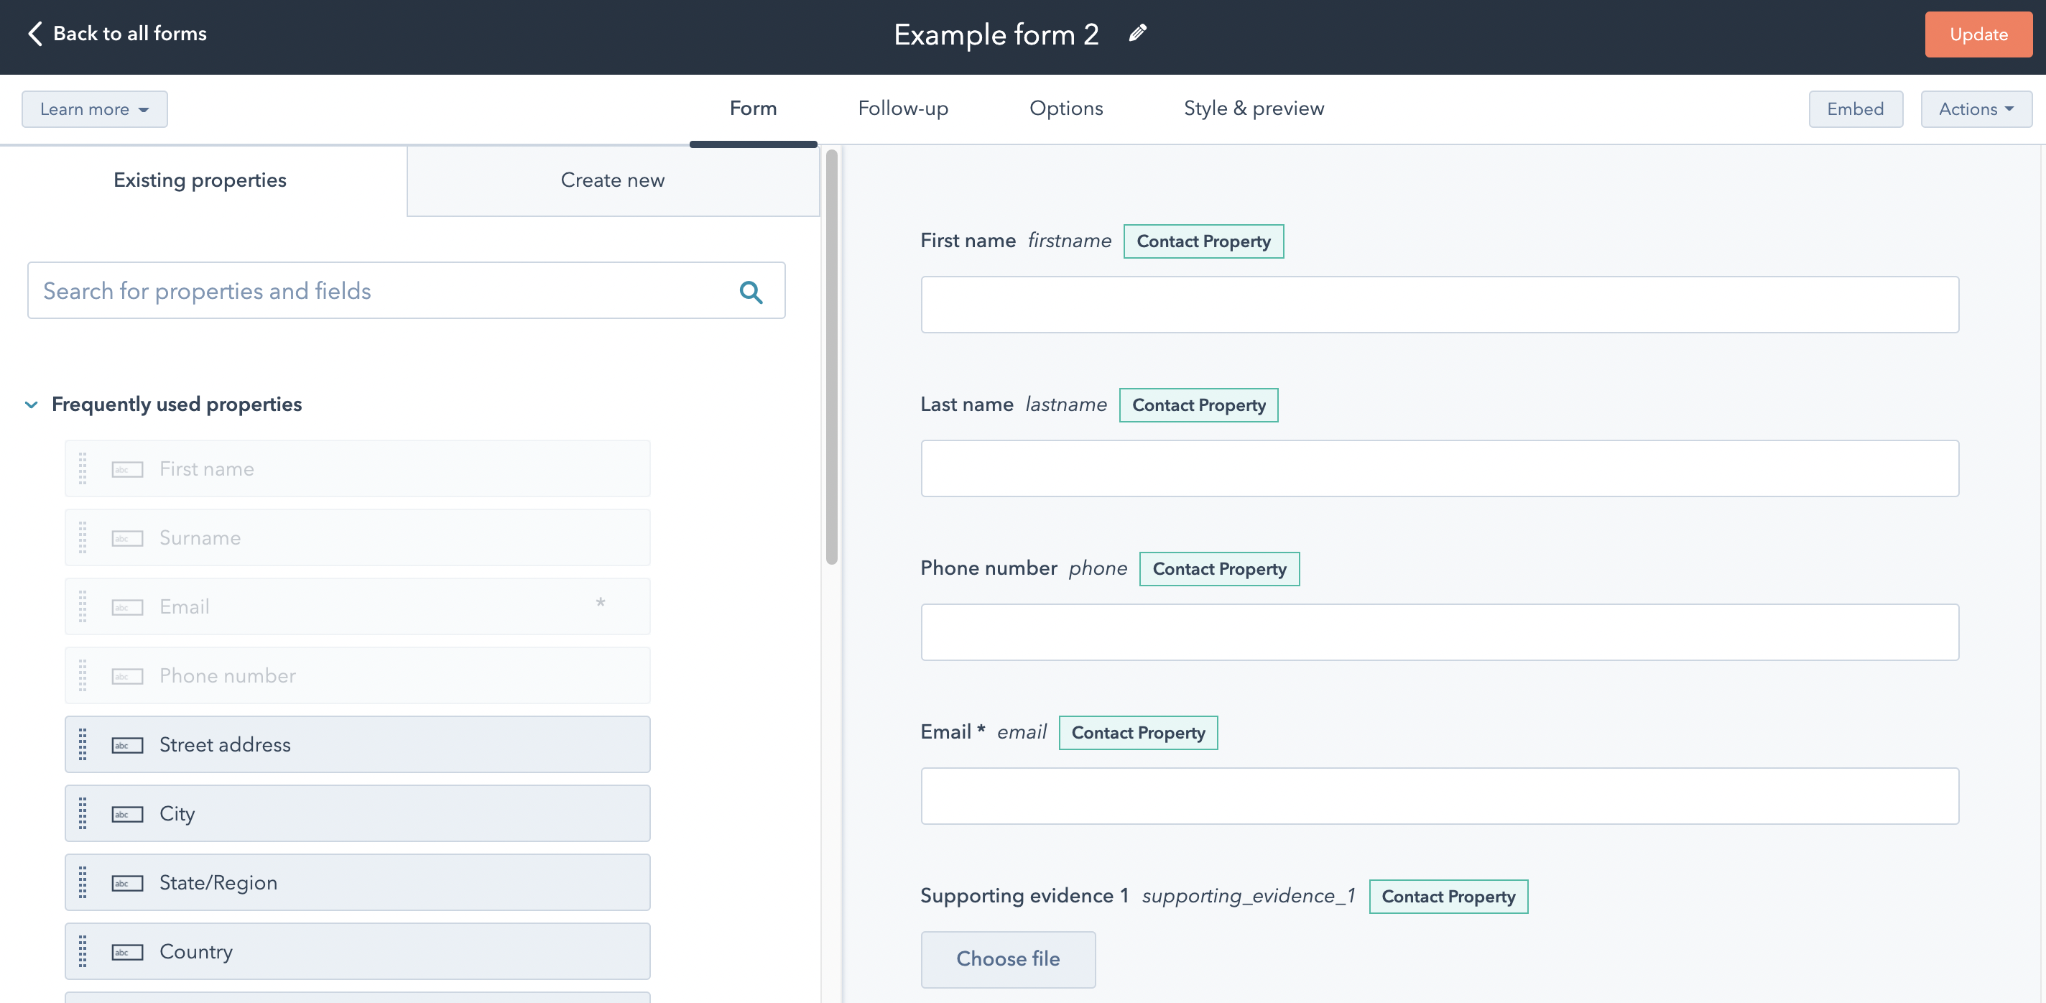Click the drag handle icon on State/Region
This screenshot has width=2046, height=1003.
click(83, 882)
